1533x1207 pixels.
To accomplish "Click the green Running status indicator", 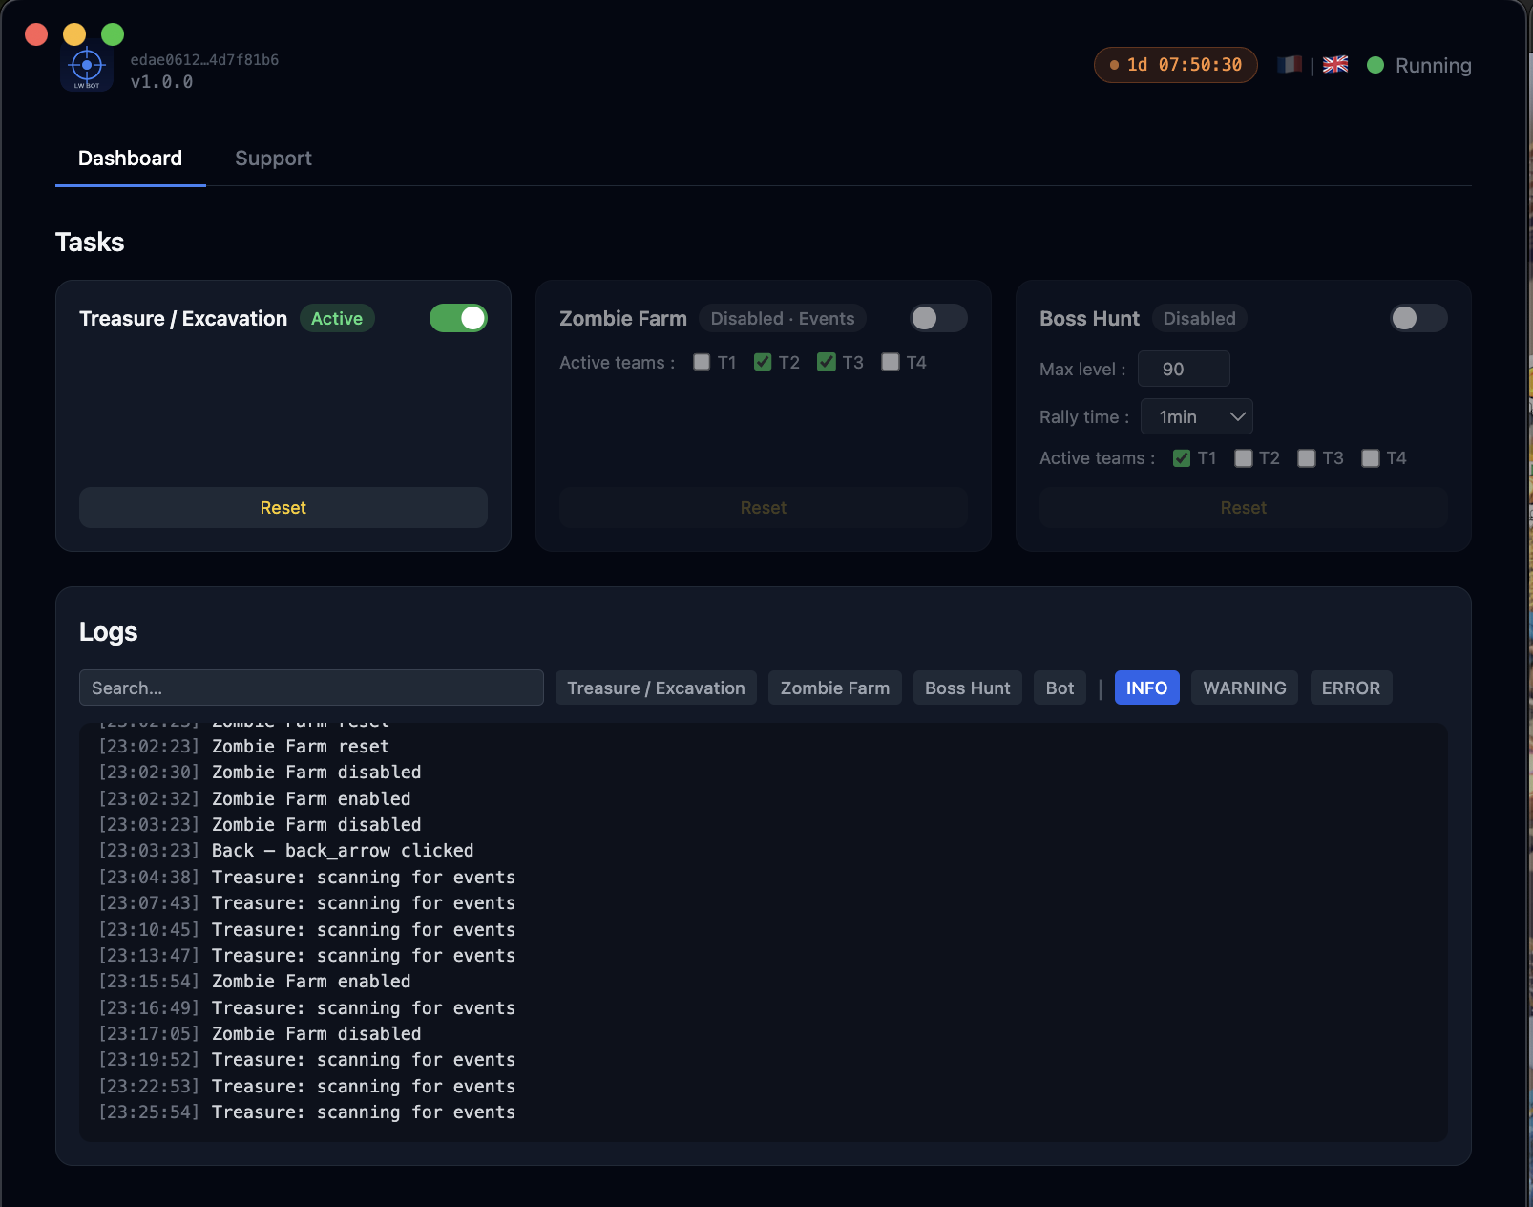I will pyautogui.click(x=1375, y=65).
